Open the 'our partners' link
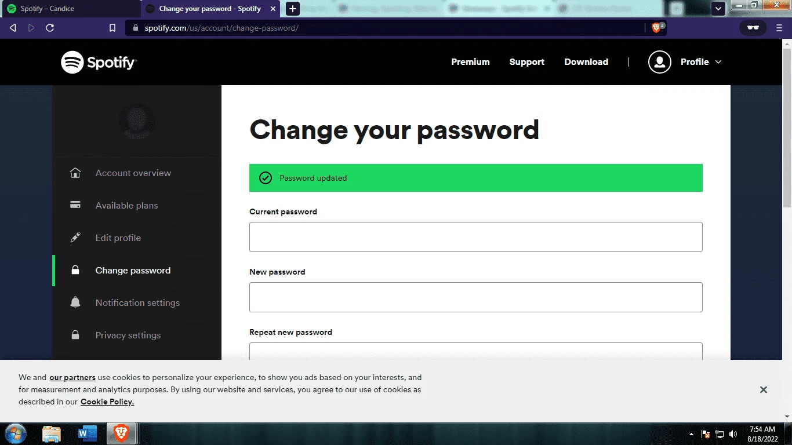 [72, 377]
